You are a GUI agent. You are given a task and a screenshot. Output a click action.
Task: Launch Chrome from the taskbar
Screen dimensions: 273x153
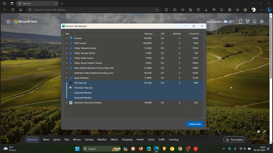pyautogui.click(x=180, y=149)
